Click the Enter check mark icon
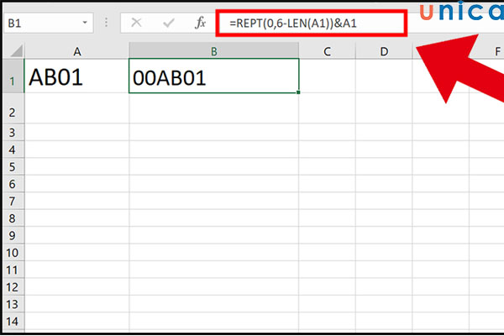The width and height of the screenshot is (504, 336). click(170, 24)
